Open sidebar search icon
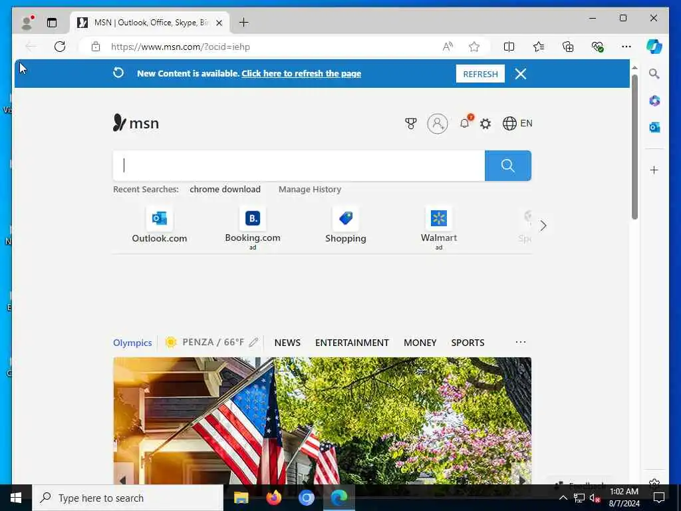The height and width of the screenshot is (511, 681). (654, 74)
